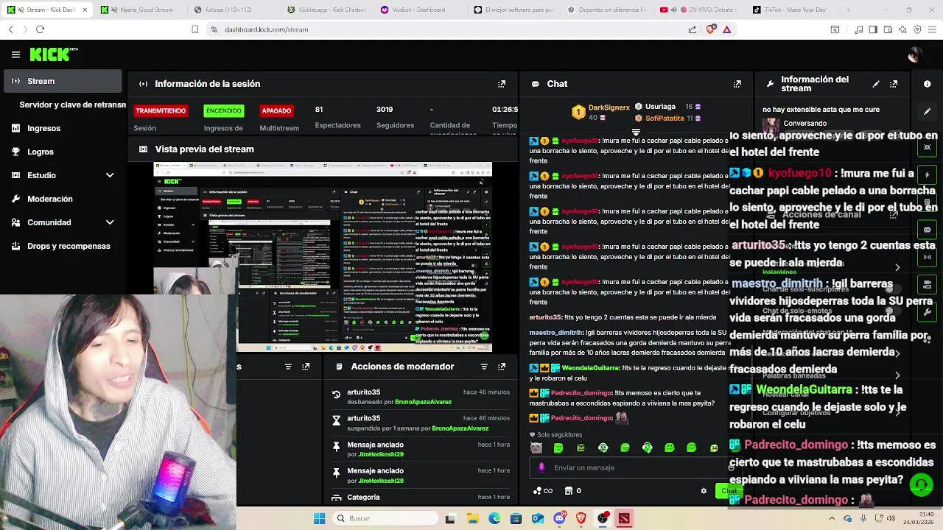Switch to the TikTok browser tab
This screenshot has height=530, width=943.
click(x=792, y=10)
